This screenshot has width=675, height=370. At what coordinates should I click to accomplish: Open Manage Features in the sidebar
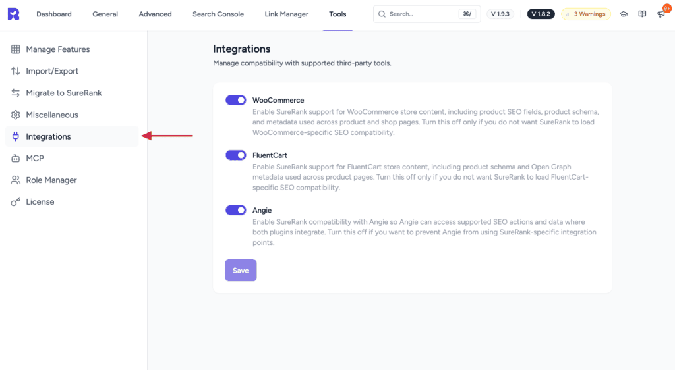[72, 49]
